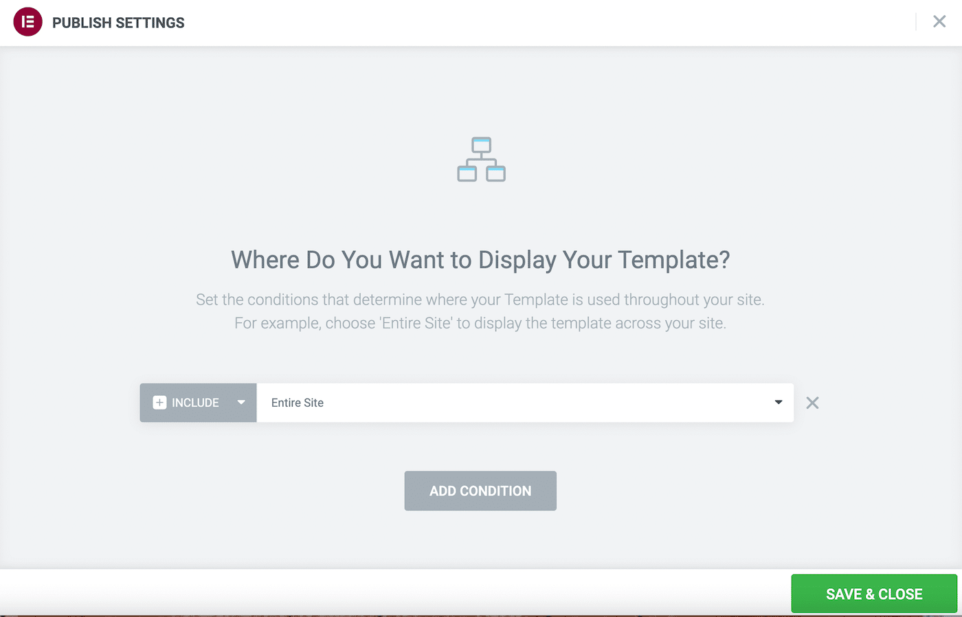The image size is (962, 617).
Task: Click the ADD CONDITION button
Action: 480,491
